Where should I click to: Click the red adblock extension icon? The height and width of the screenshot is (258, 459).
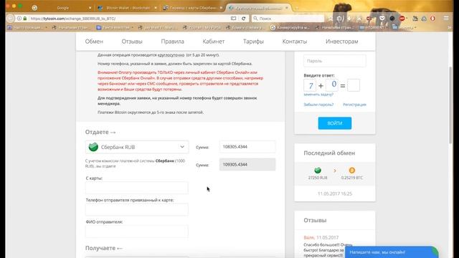402,19
